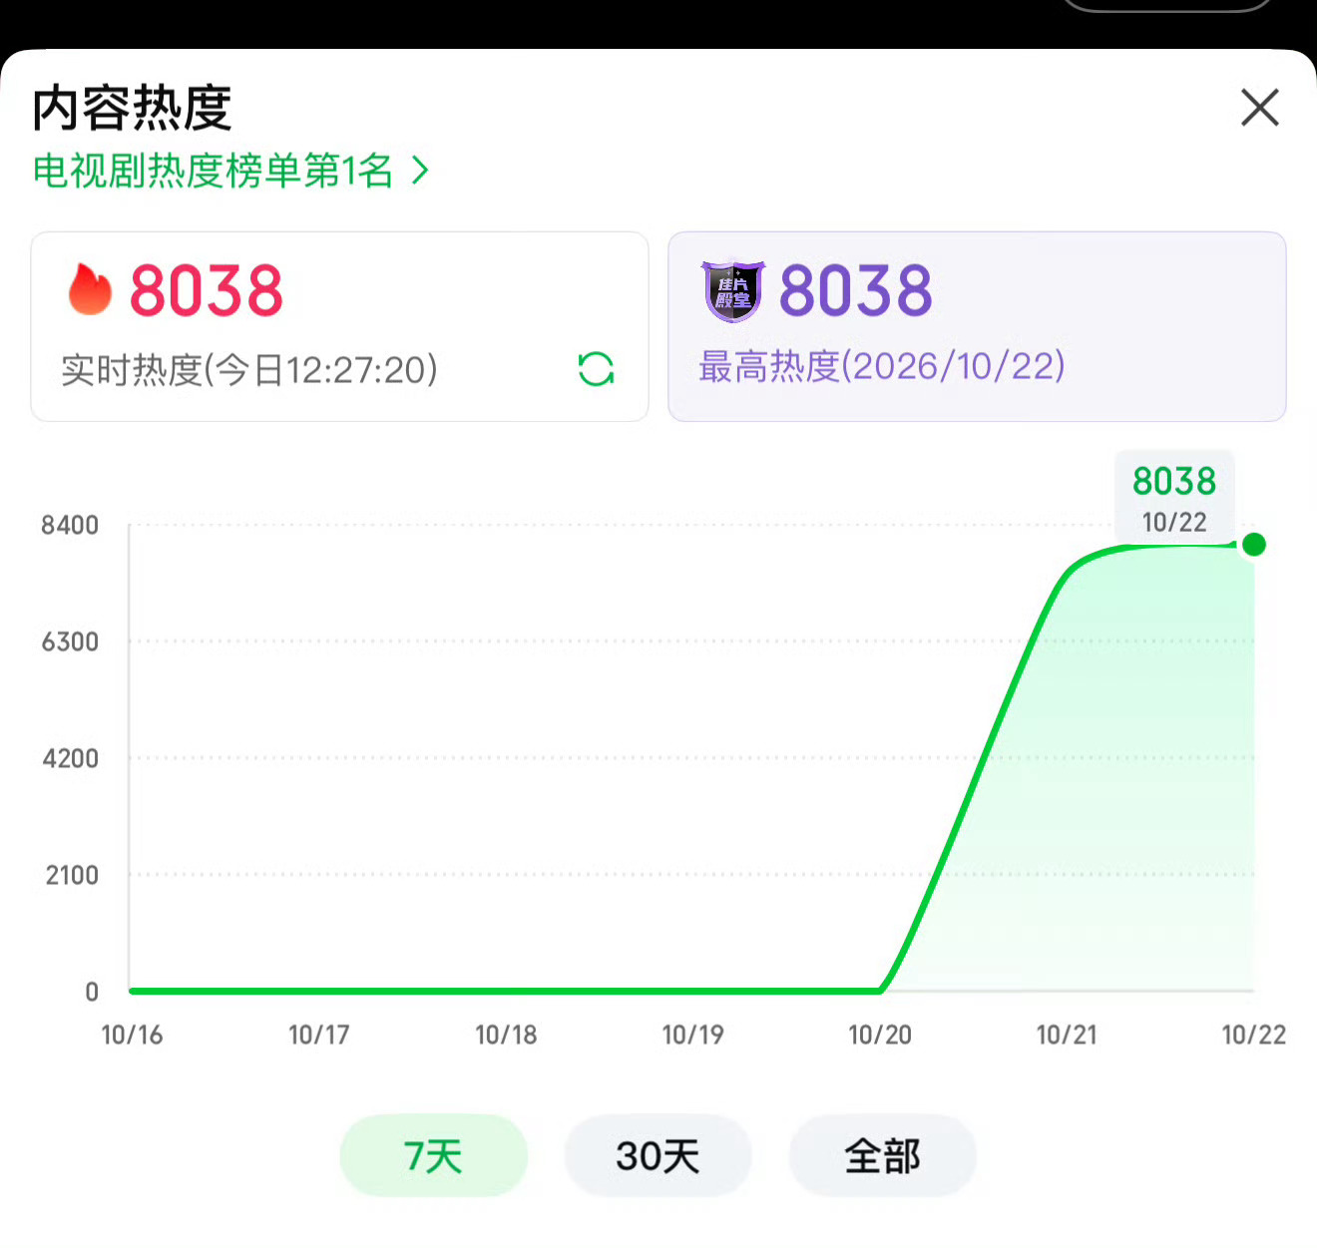
Task: Tap the 2100 y-axis label
Action: (x=72, y=875)
